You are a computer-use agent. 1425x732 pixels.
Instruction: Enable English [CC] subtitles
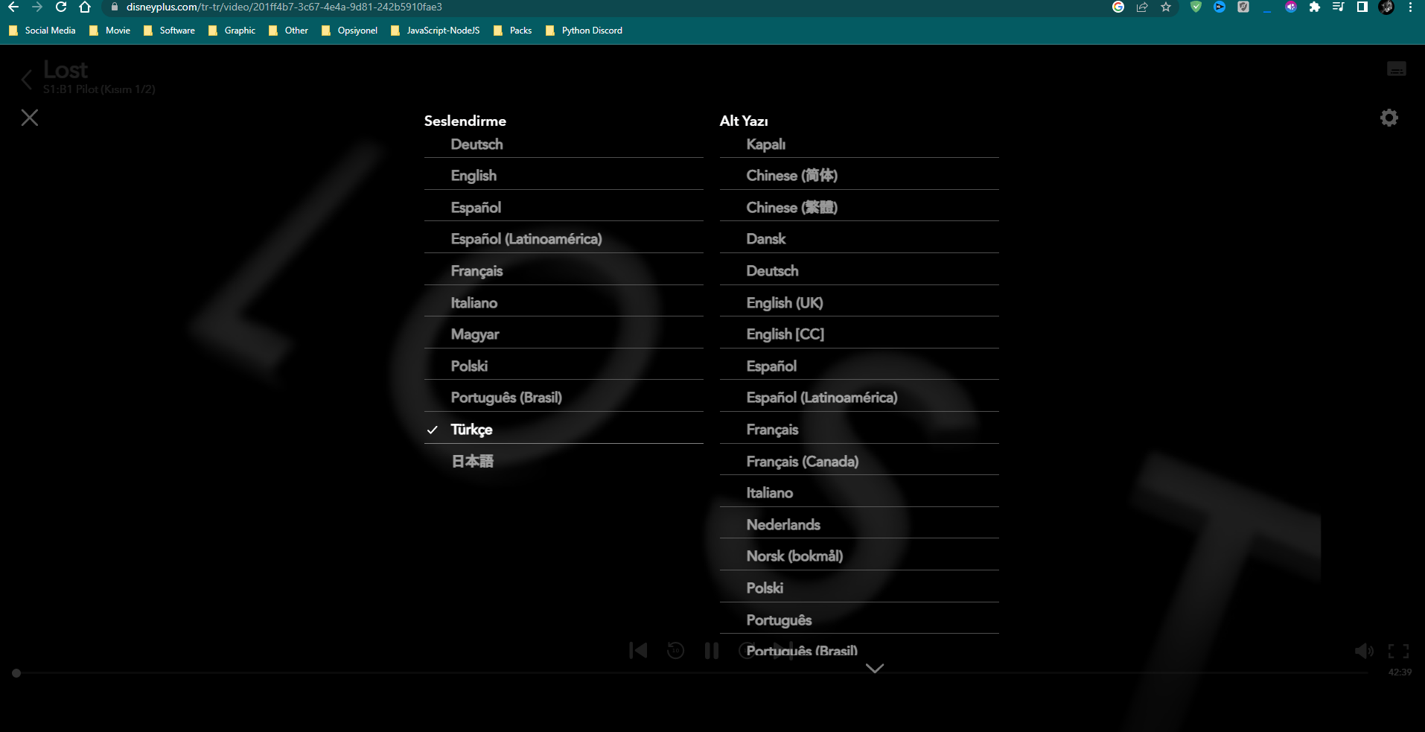859,334
